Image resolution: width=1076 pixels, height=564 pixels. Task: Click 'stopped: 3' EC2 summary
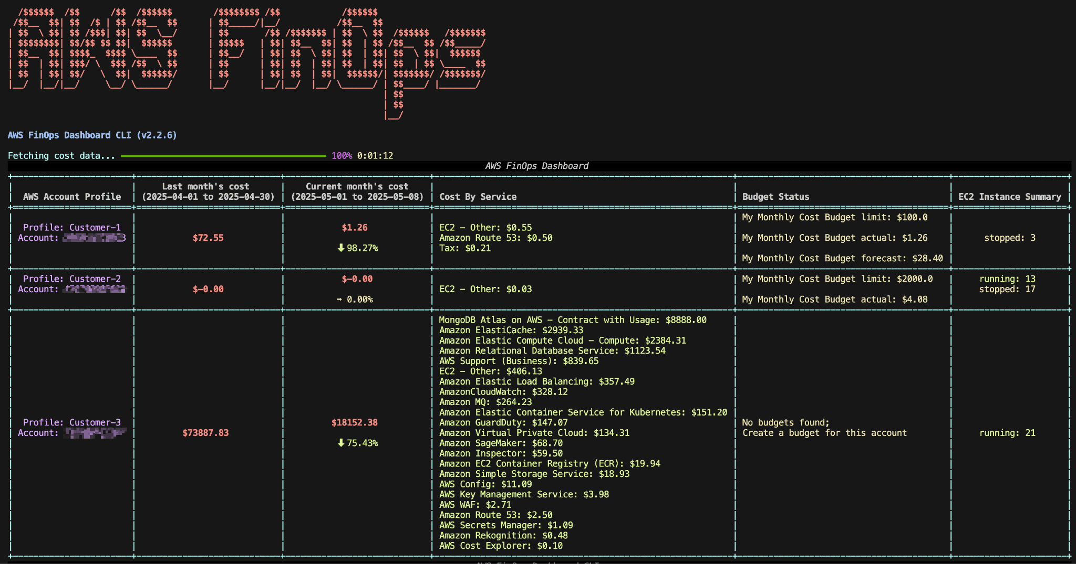tap(1010, 238)
